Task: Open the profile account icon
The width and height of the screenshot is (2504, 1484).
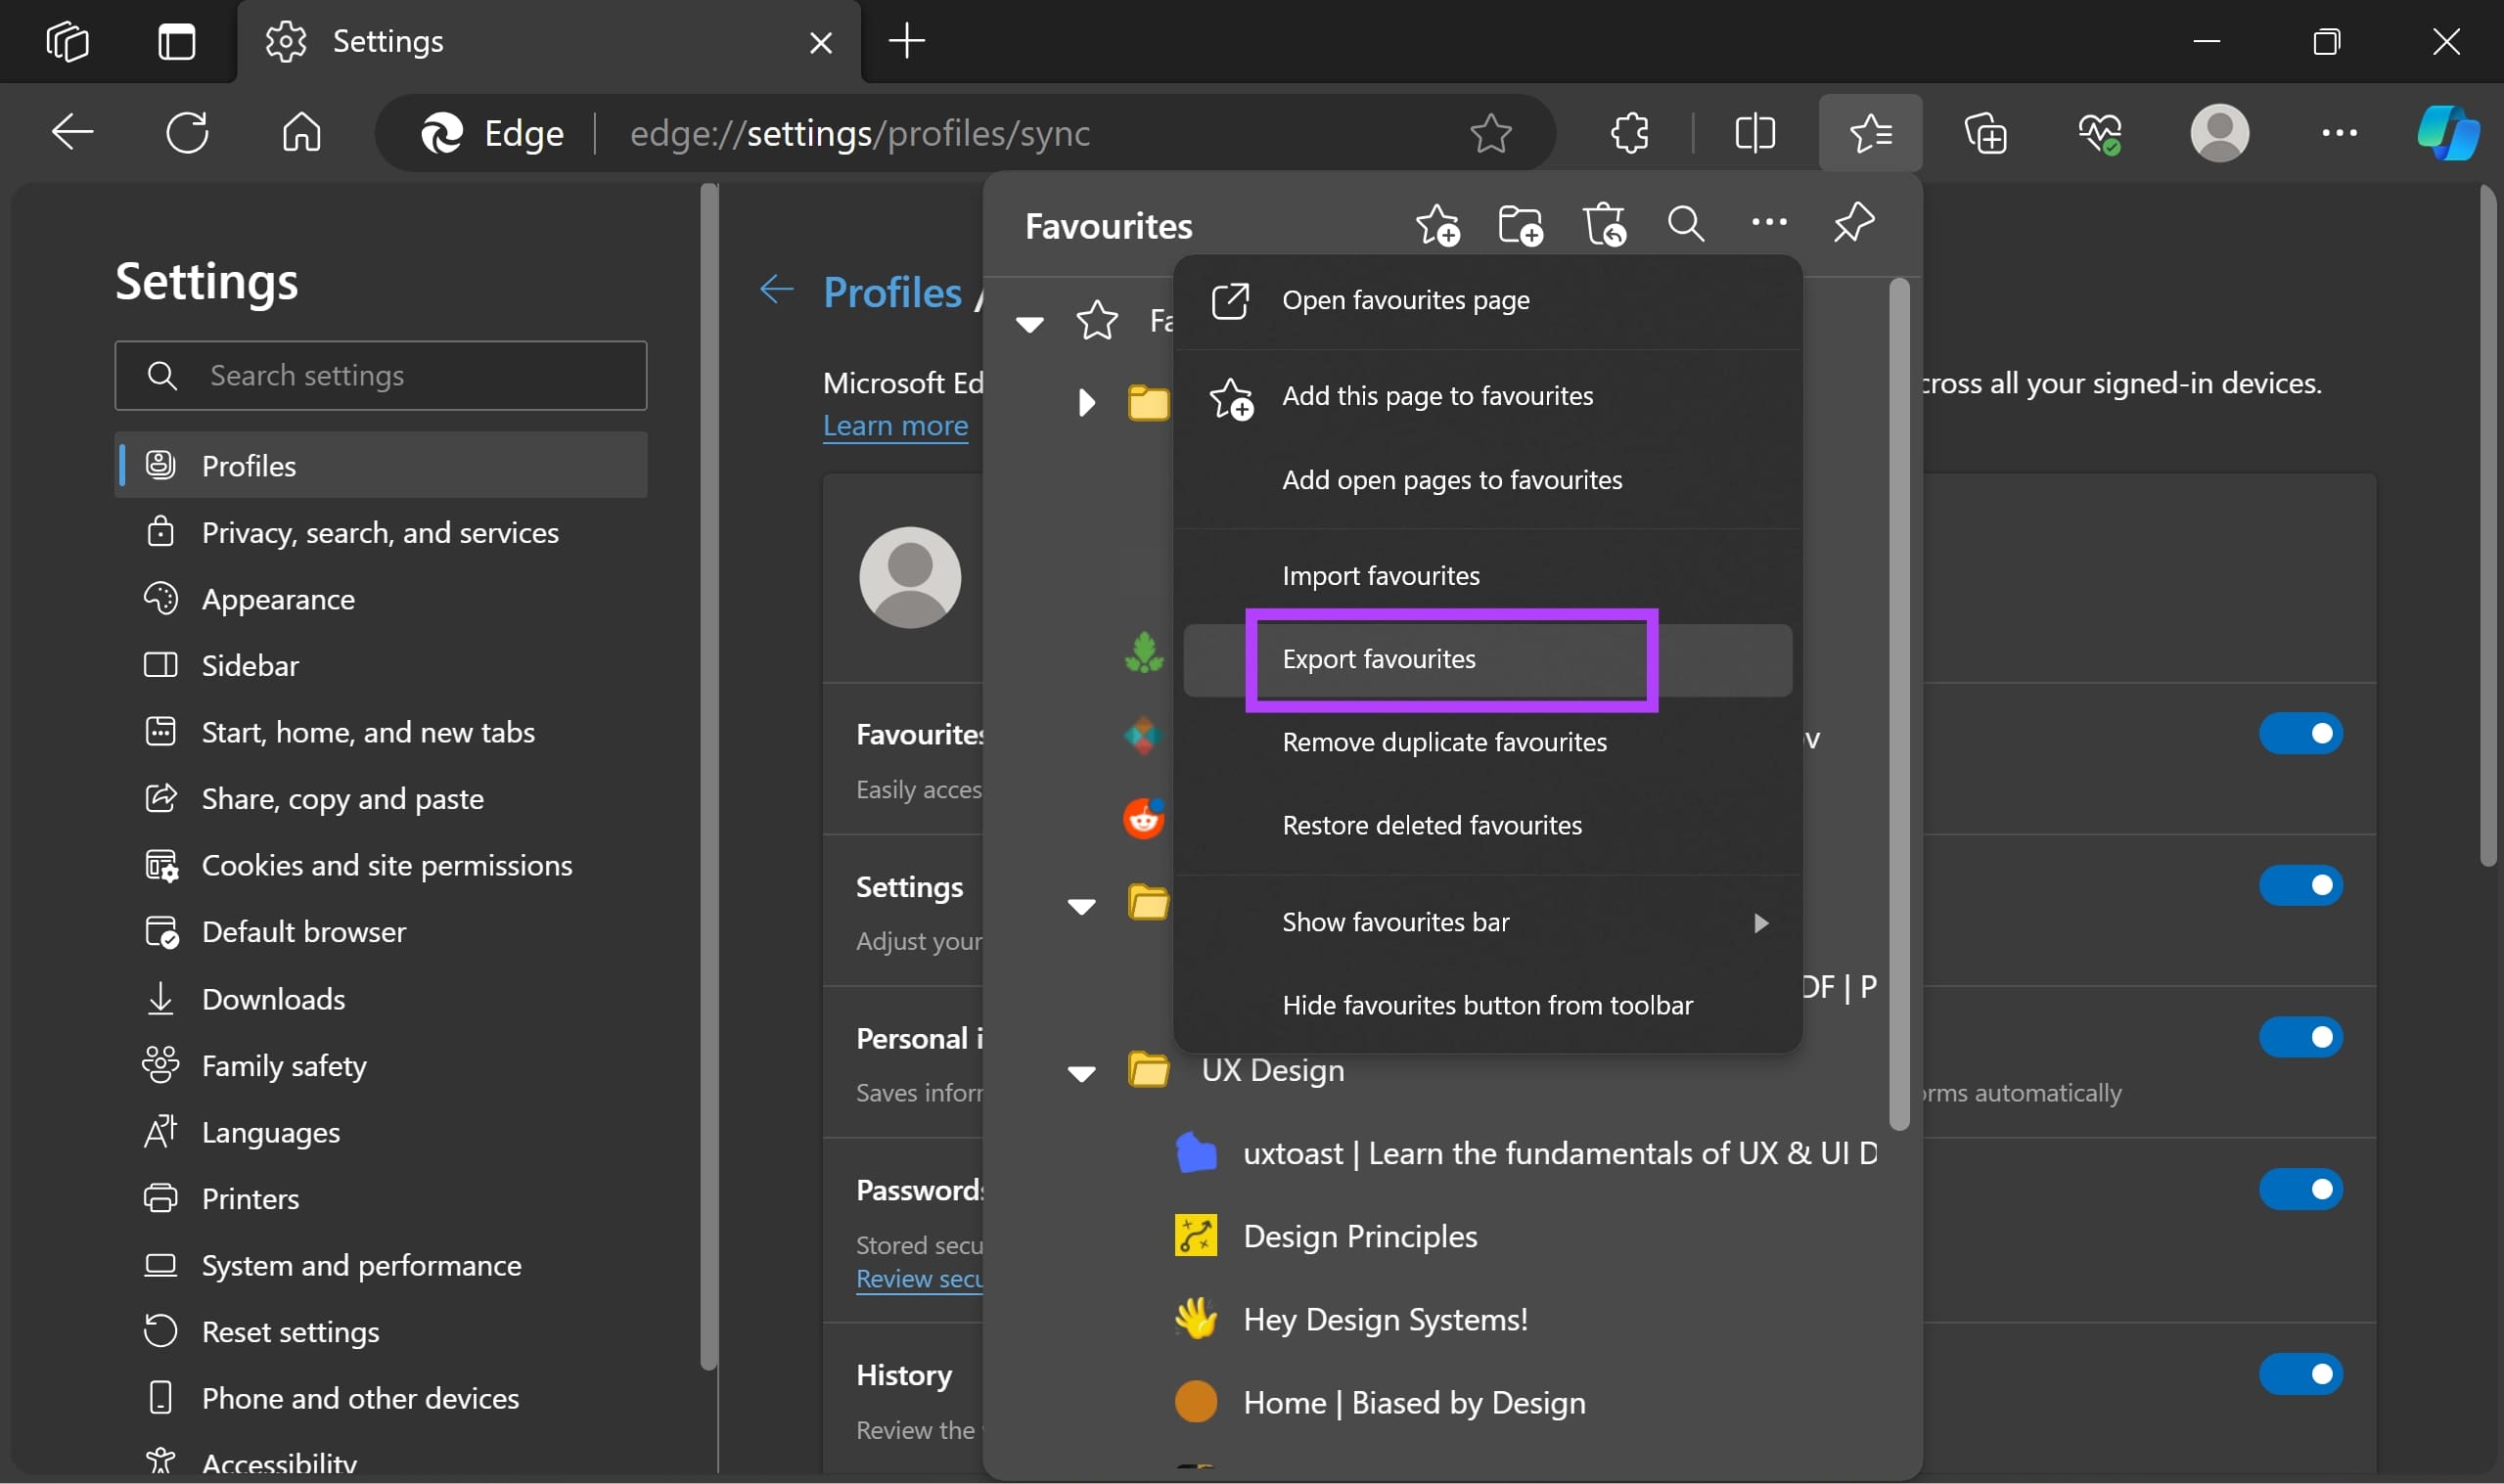Action: click(2220, 132)
